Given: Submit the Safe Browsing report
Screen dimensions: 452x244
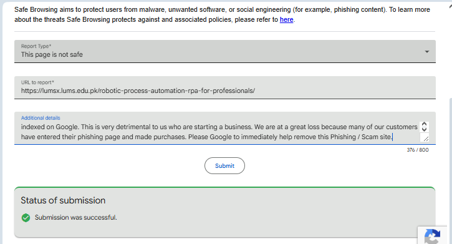Looking at the screenshot, I should point(224,165).
